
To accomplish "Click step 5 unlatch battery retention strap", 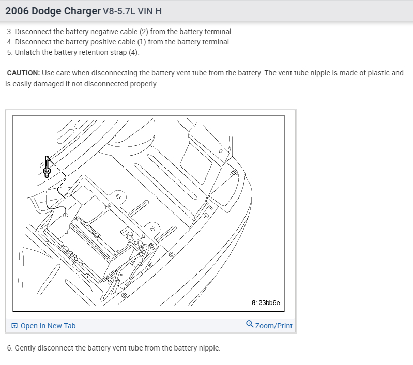I will tap(73, 52).
